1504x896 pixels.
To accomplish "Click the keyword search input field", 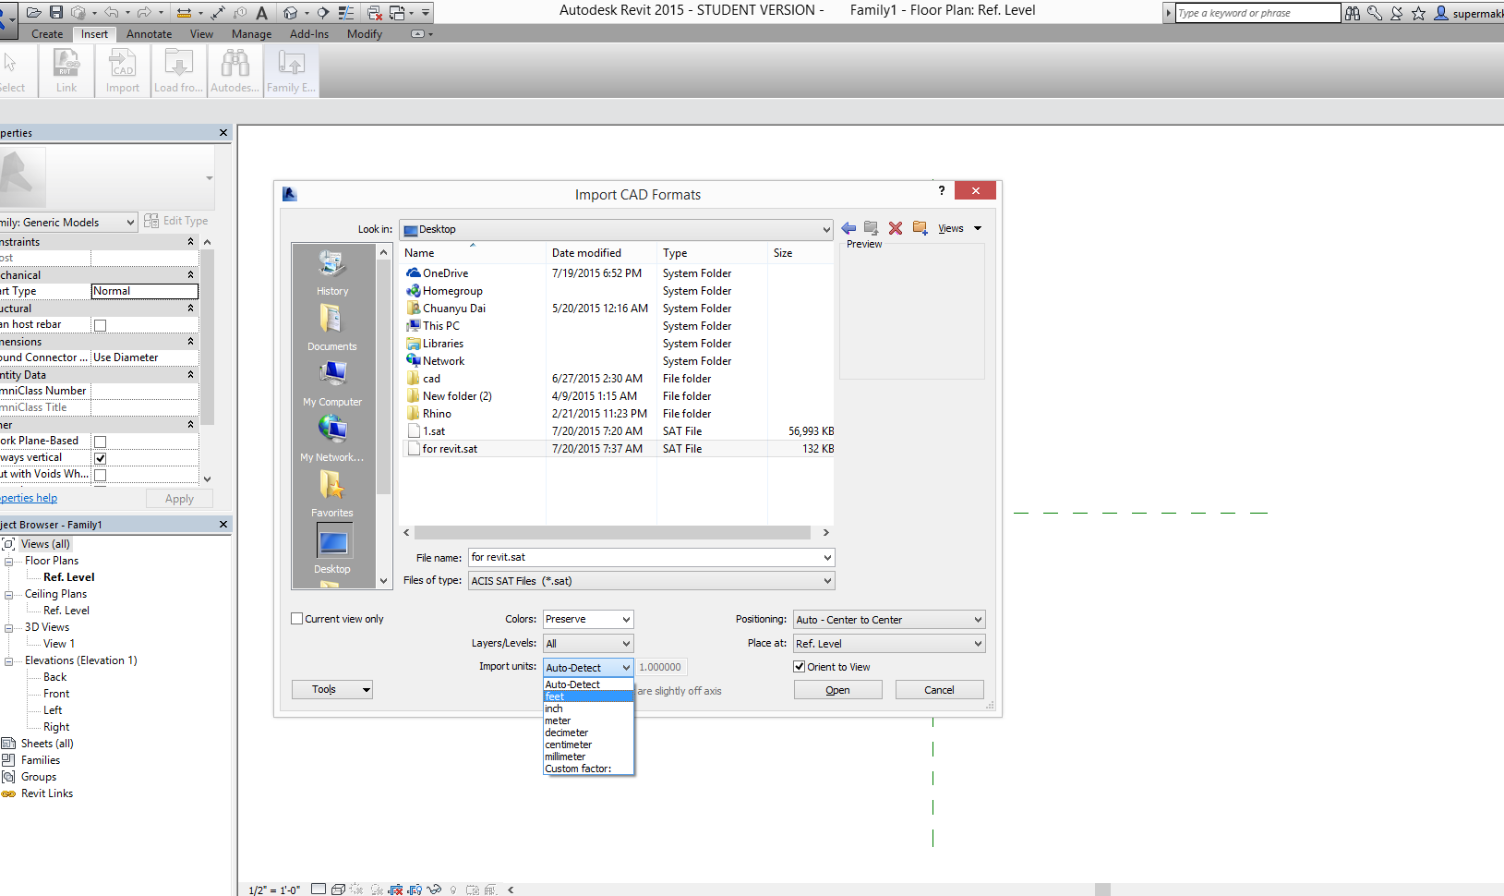I will pyautogui.click(x=1257, y=13).
